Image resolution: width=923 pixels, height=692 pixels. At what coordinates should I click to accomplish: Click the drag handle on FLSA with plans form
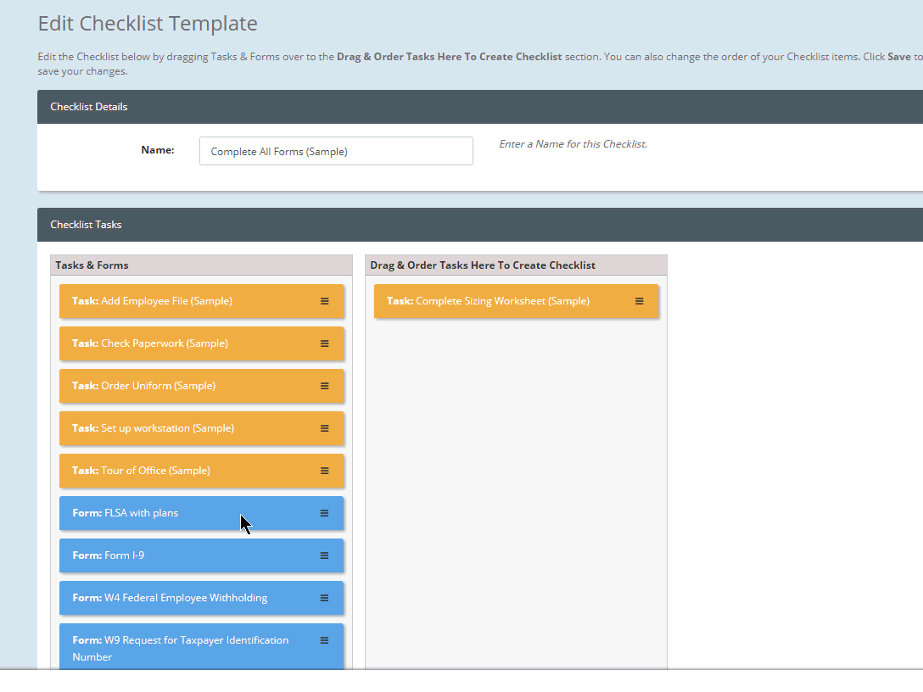[x=324, y=513]
